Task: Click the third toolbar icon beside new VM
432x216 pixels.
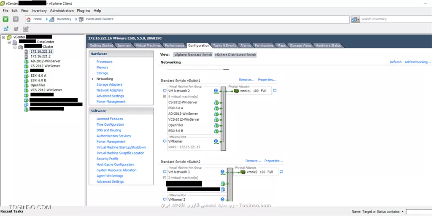Action: click(x=26, y=29)
